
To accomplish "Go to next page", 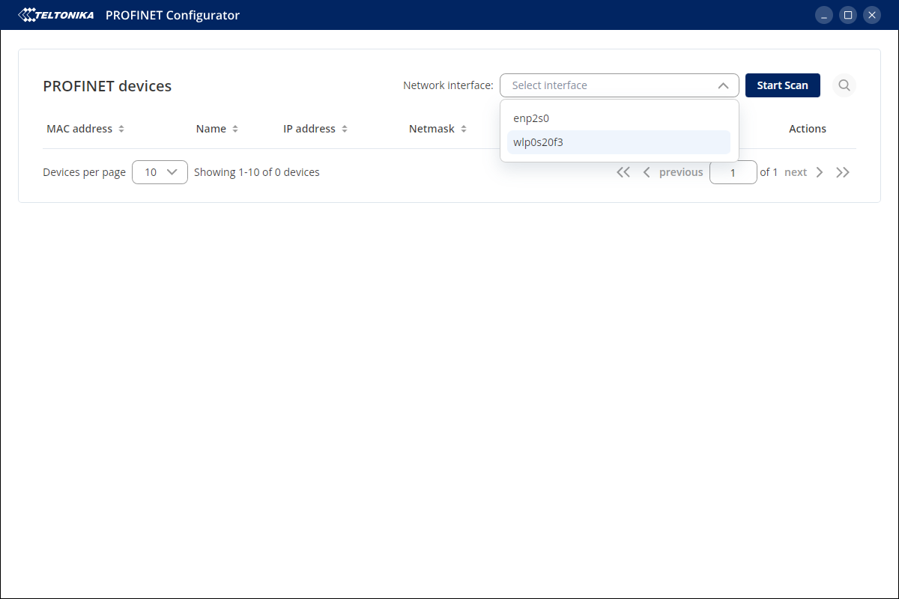I will pos(804,172).
